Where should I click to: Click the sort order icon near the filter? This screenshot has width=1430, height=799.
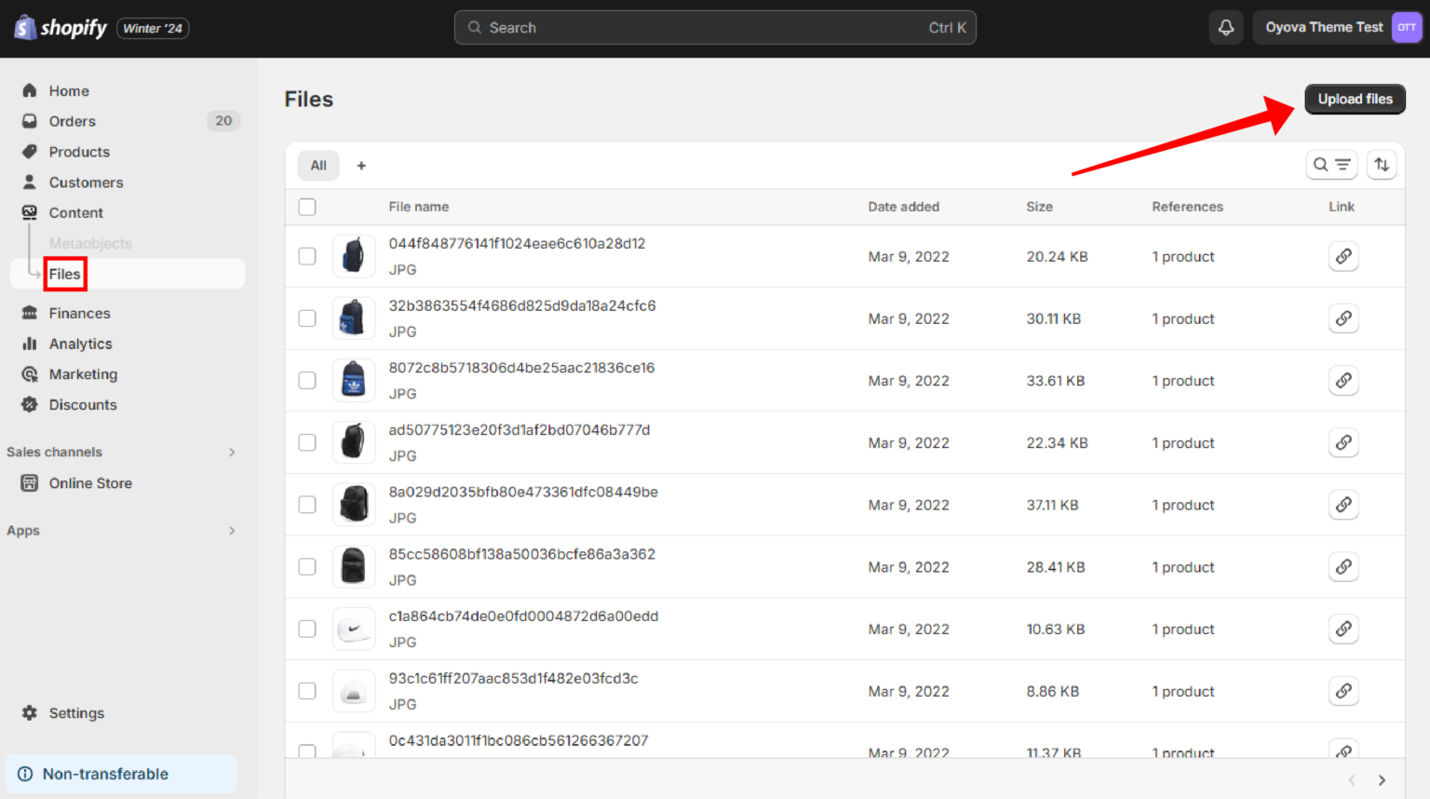[1382, 165]
